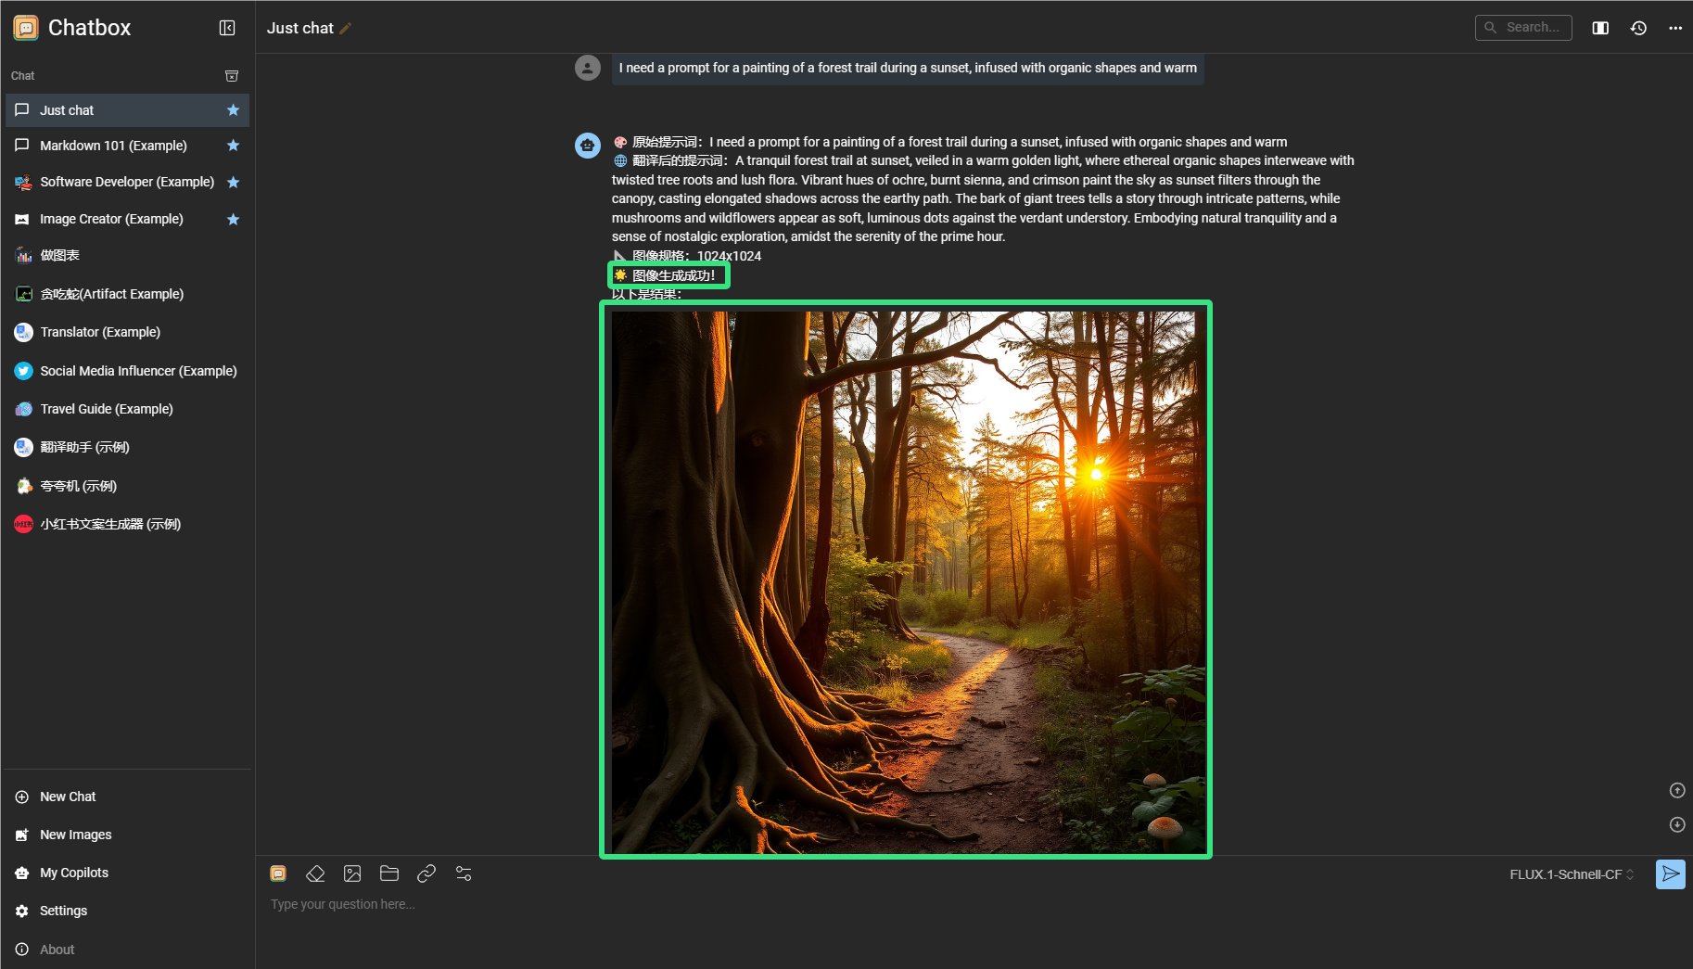Screen dimensions: 1693x969
Task: Edit the Just chat title with pencil icon
Action: coord(345,29)
